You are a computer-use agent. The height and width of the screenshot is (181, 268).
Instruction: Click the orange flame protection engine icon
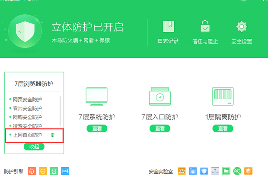[32, 171]
